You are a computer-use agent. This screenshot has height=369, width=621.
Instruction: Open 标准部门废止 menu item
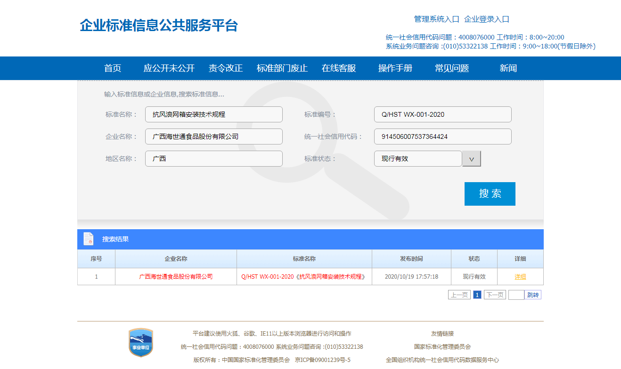click(282, 68)
